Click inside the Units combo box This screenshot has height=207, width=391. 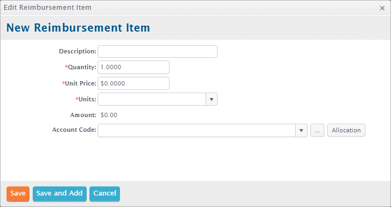(x=152, y=99)
